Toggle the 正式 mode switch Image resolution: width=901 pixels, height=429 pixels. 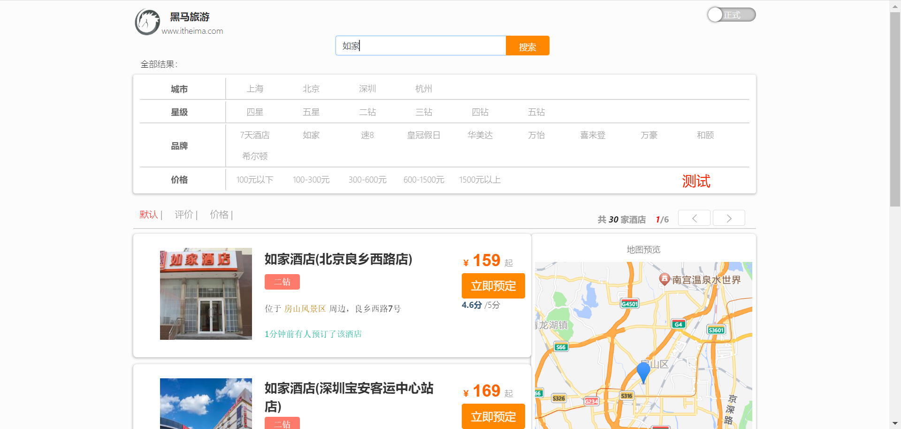pos(731,15)
